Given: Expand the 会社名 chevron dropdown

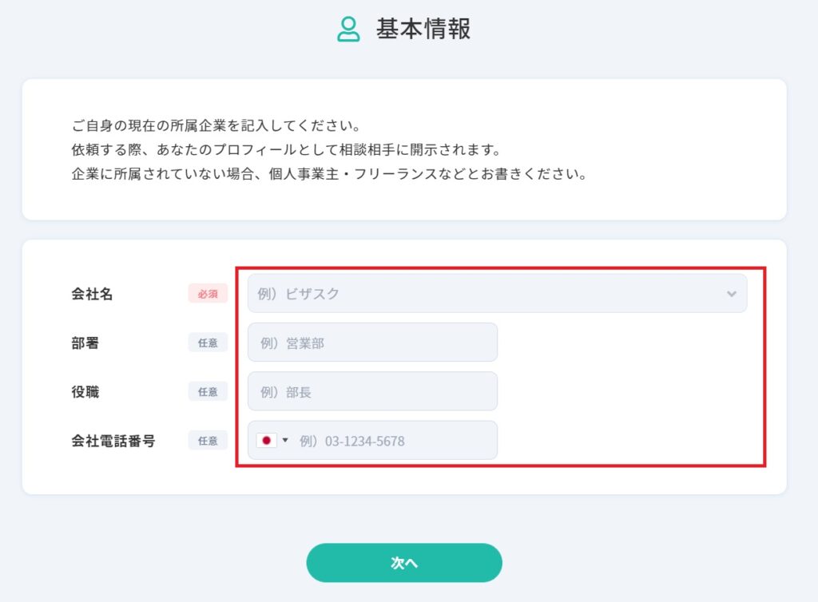Looking at the screenshot, I should (732, 294).
